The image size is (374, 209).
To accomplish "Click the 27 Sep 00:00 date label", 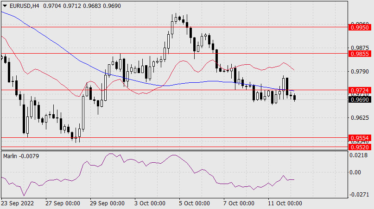I will pyautogui.click(x=63, y=203).
